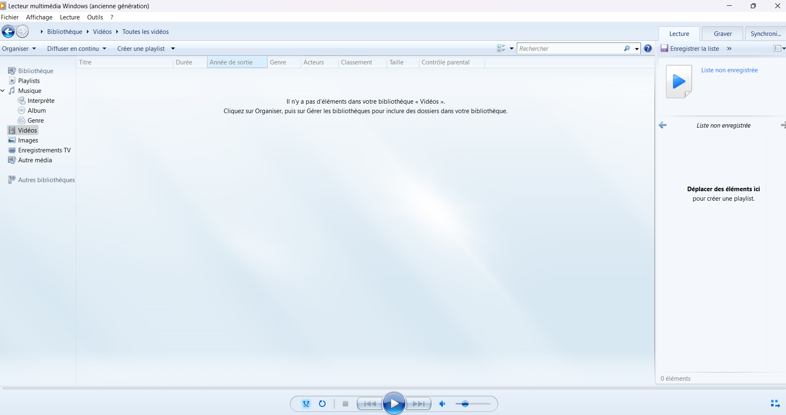Expand the breadcrumb arrow before Bibliothèque
Viewport: 786px width, 415px height.
coord(42,31)
